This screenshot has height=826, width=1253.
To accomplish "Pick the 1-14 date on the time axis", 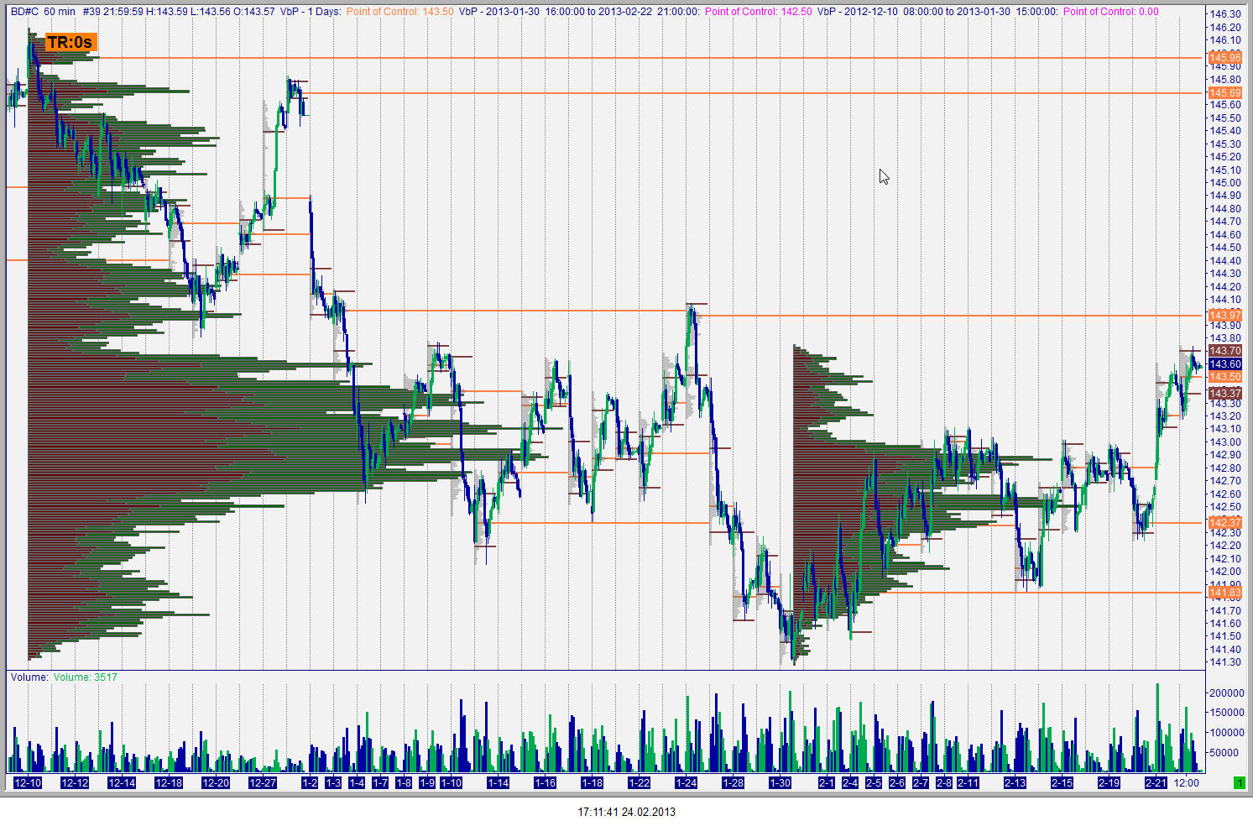I will 499,782.
